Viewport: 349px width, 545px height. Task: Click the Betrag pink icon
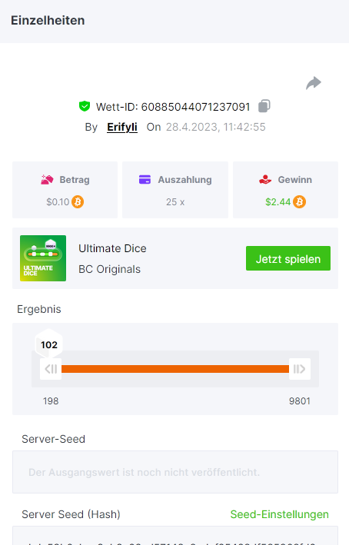pos(47,180)
